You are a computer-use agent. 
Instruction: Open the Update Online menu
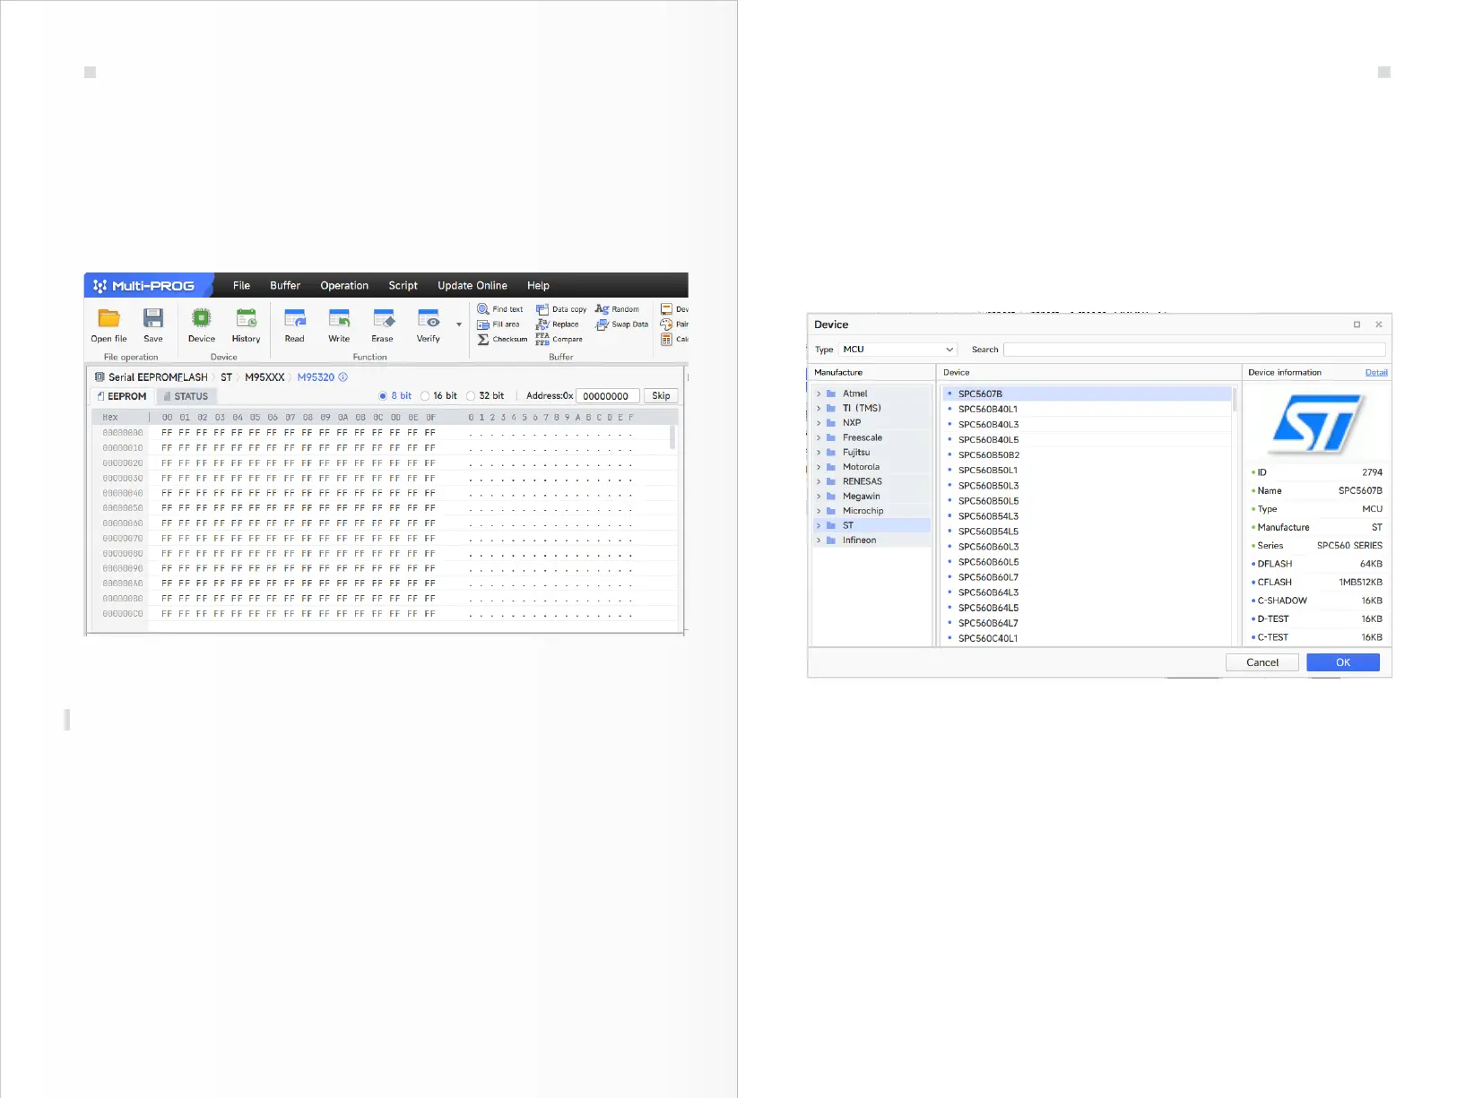[473, 286]
